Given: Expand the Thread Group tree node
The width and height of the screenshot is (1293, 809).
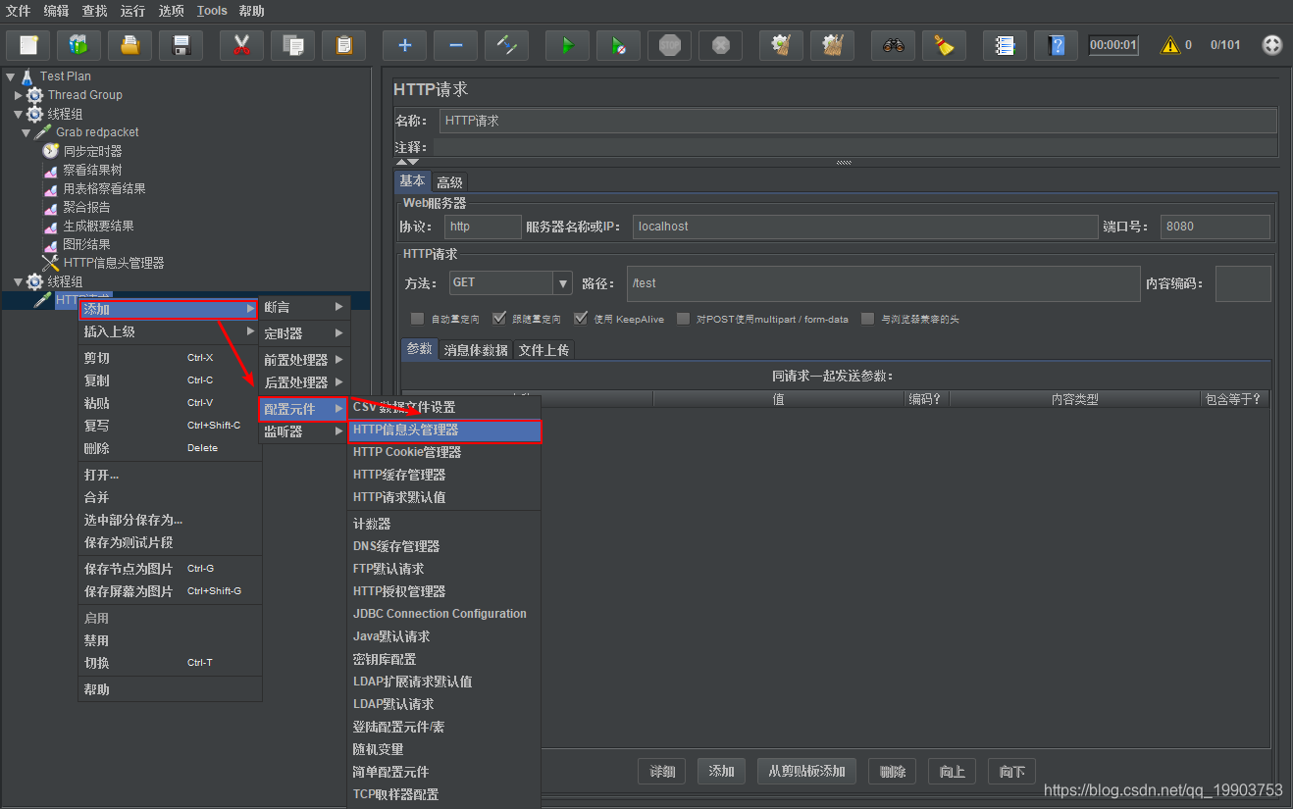Looking at the screenshot, I should point(18,95).
